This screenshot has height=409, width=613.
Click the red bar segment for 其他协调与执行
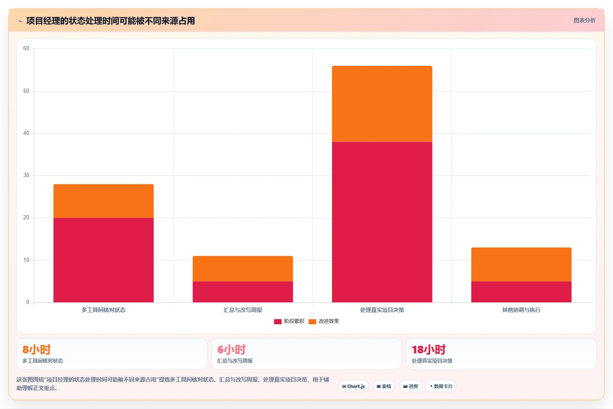[x=521, y=292]
